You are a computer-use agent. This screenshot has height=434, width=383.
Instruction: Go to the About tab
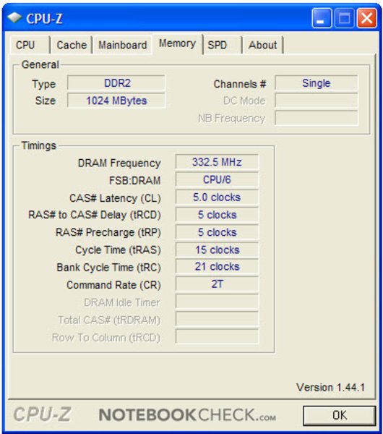click(x=263, y=45)
